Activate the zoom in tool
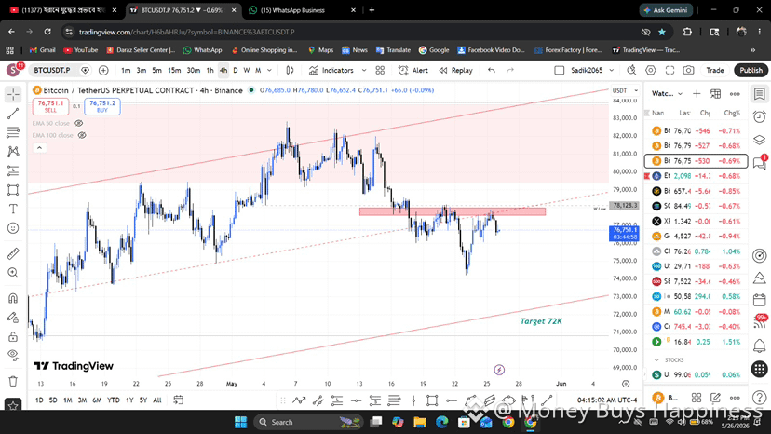The height and width of the screenshot is (434, 771). coord(13,273)
